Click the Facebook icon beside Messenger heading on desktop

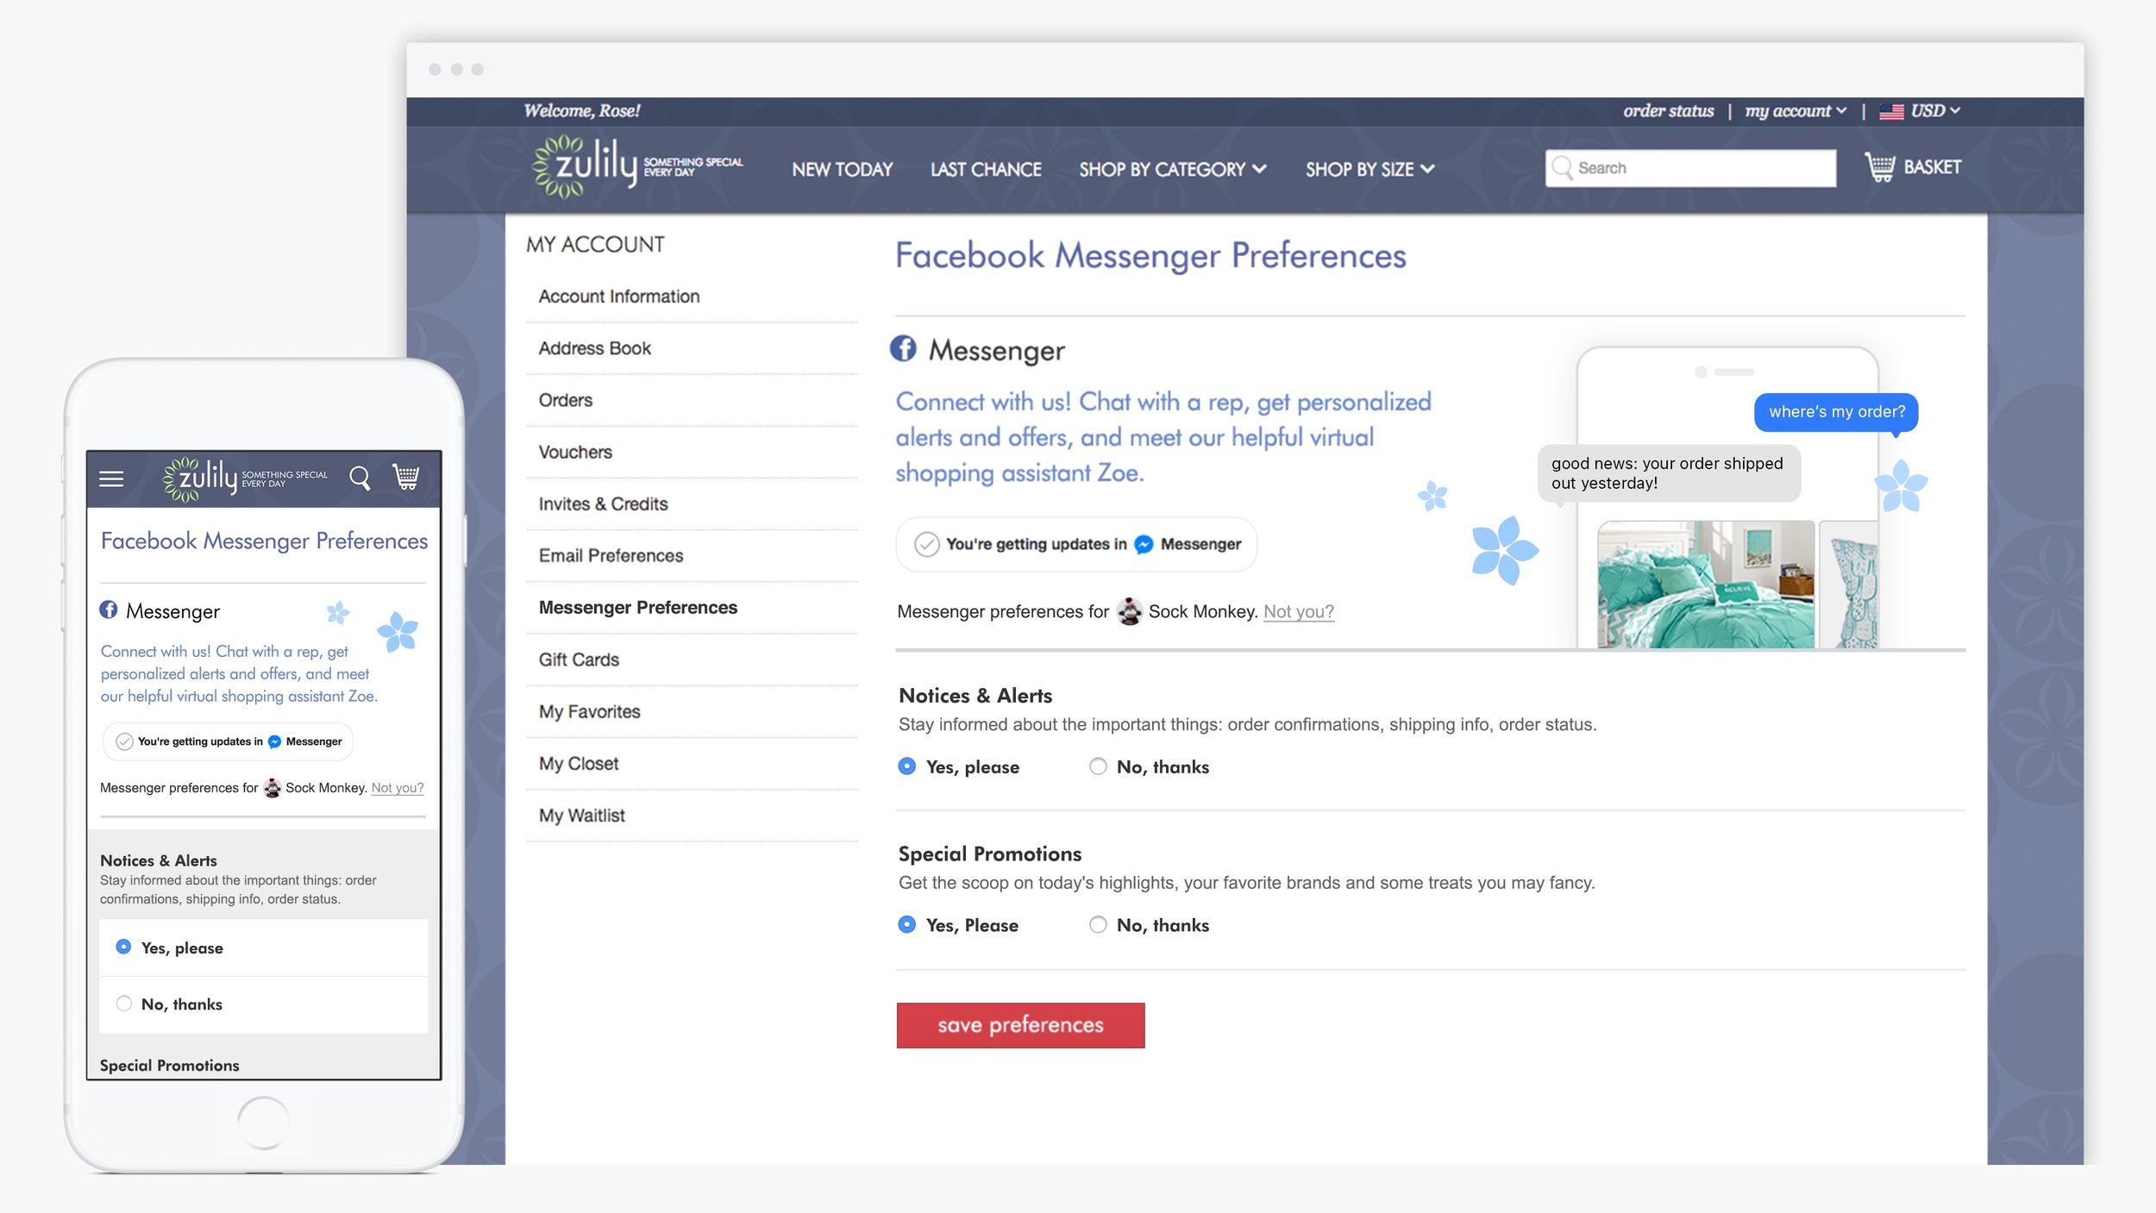coord(903,348)
